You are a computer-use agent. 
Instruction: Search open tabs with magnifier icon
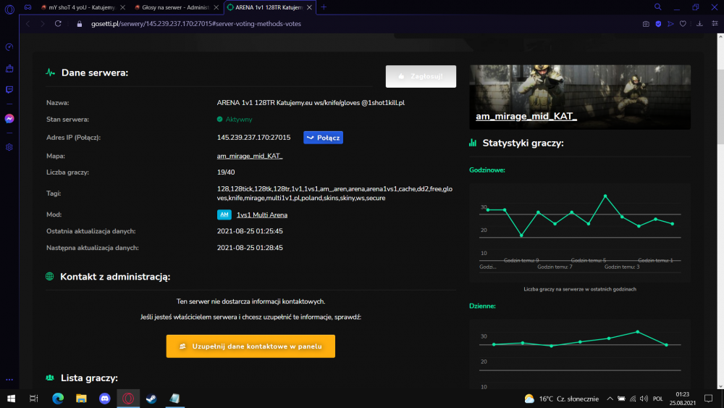point(658,7)
